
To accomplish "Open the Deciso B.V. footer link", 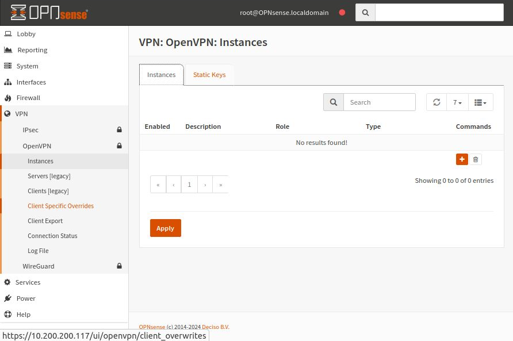I will (x=215, y=327).
